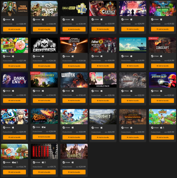Open Product Details for Ghostbusters Ecto Edition
This screenshot has height=178, width=177.
156,24
